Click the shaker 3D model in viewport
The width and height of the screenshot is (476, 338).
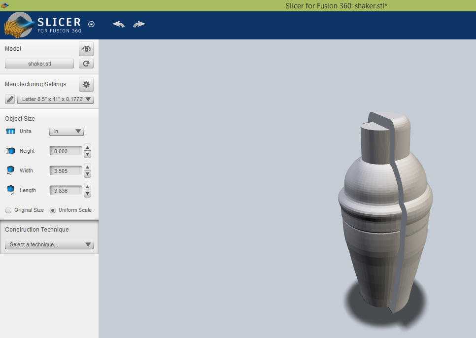pyautogui.click(x=385, y=212)
